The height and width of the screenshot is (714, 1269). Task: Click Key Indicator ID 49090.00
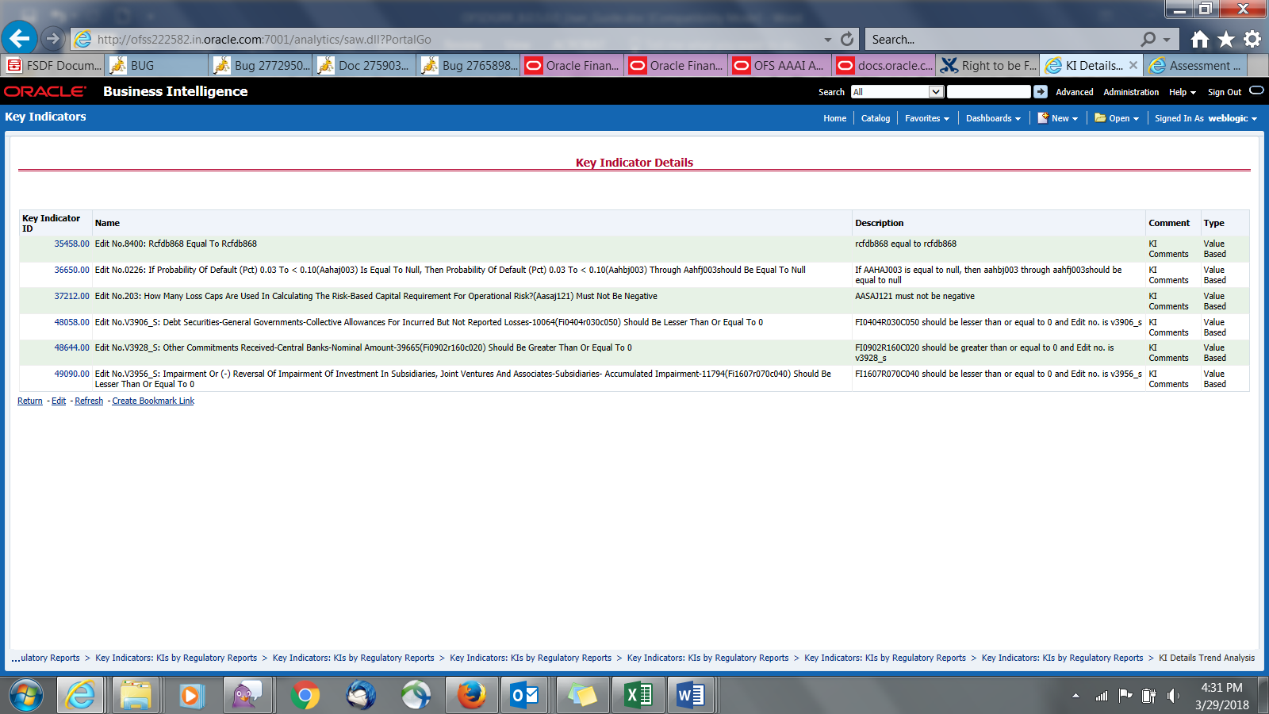click(71, 374)
